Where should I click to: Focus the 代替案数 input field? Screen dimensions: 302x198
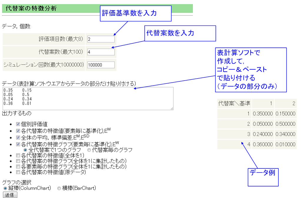[x=101, y=52]
